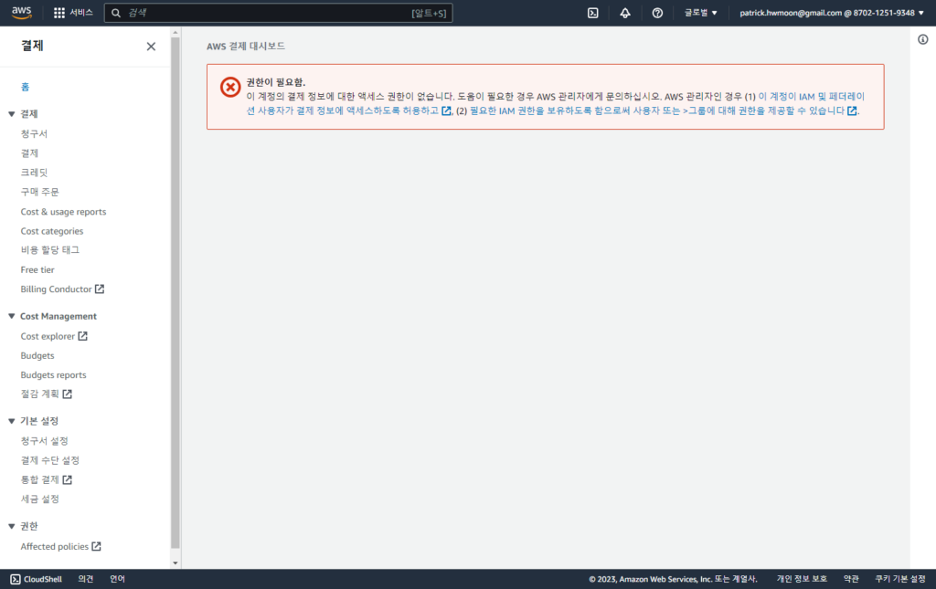This screenshot has width=936, height=589.
Task: Open 비용 할당 태그 sidebar item
Action: 50,250
